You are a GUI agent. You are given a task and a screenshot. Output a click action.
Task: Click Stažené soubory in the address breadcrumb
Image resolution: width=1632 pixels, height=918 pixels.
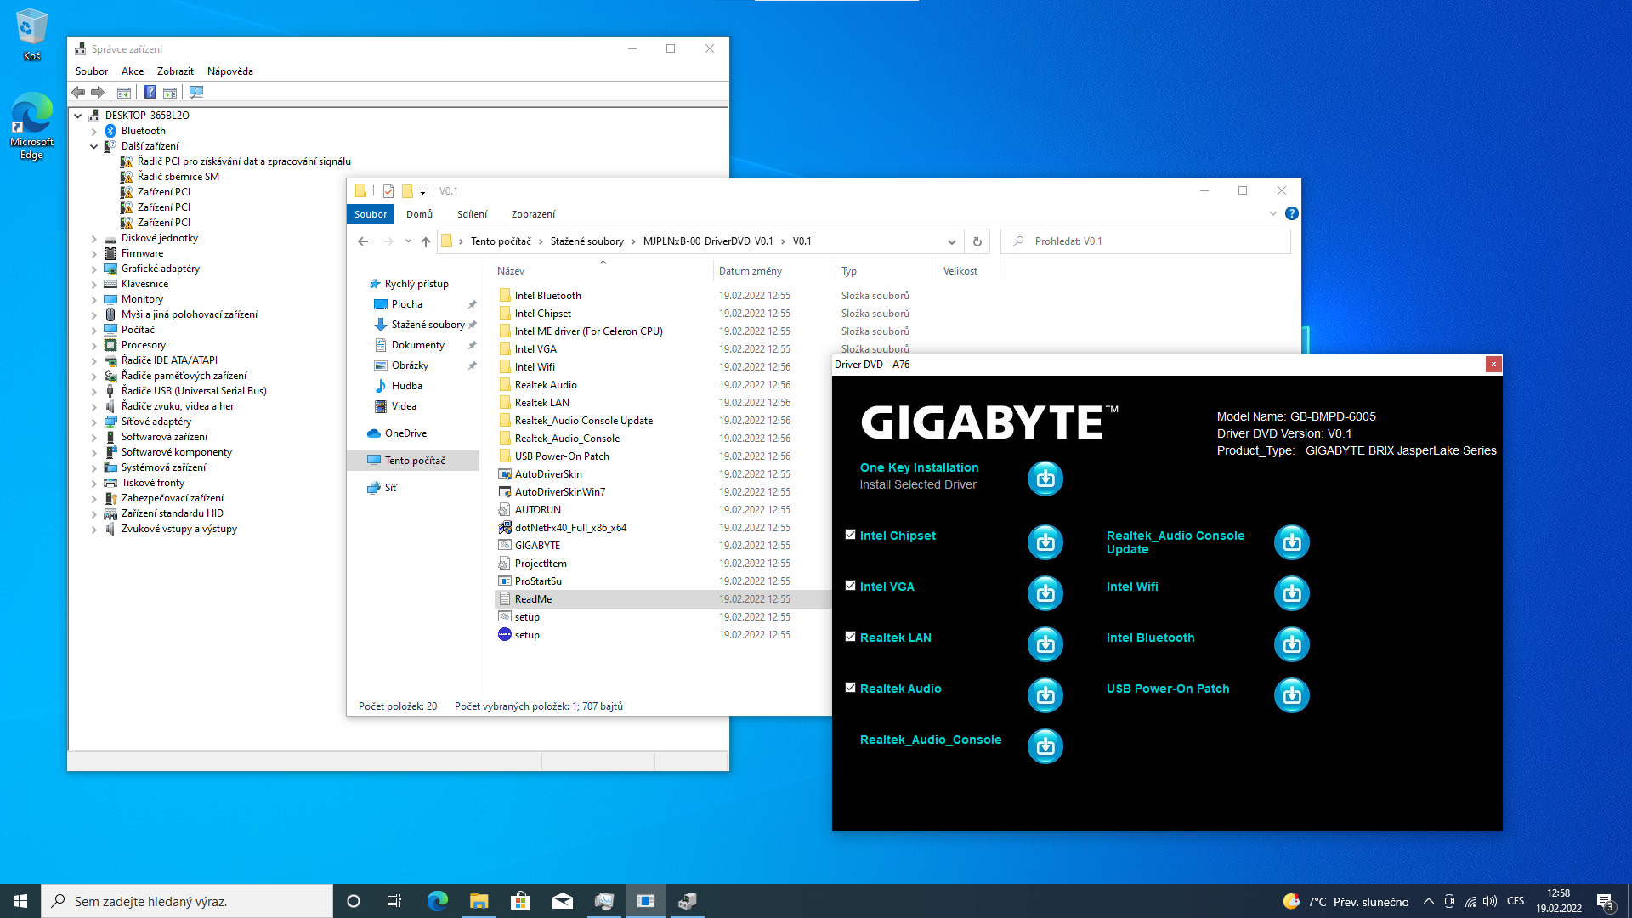click(586, 241)
